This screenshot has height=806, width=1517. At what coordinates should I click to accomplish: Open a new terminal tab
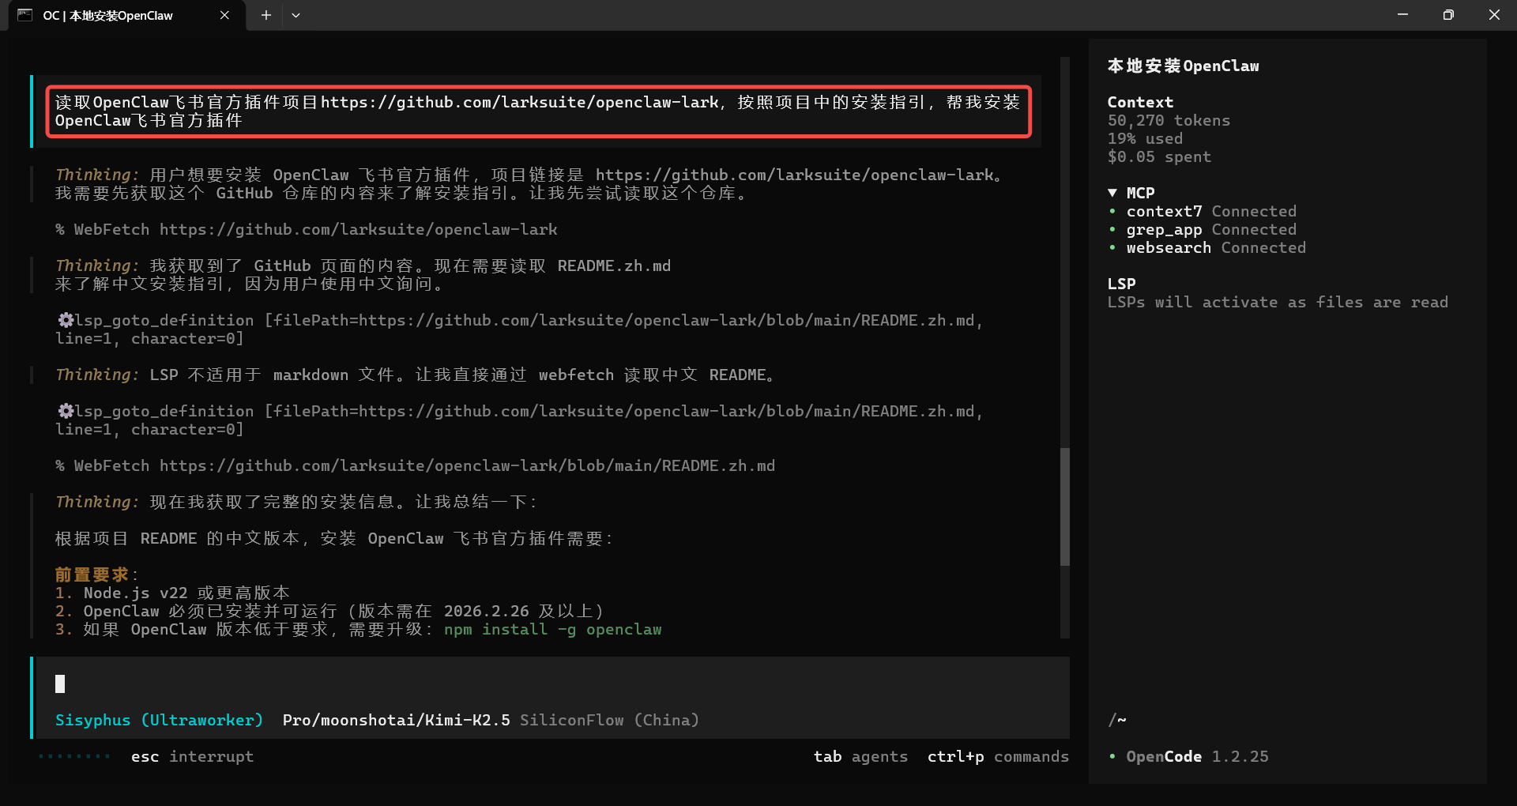(x=266, y=15)
